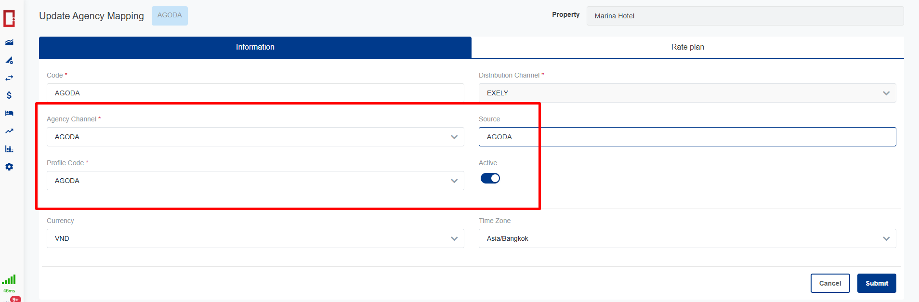
Task: Expand the Agency Channel dropdown
Action: [255, 137]
